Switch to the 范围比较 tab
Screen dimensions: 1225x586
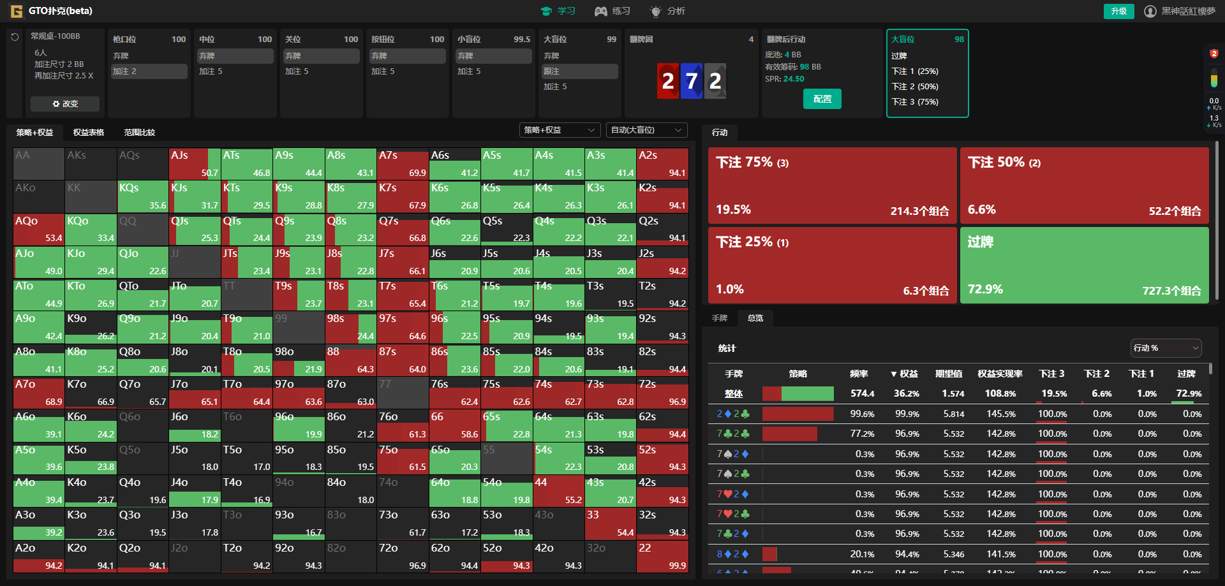point(139,133)
